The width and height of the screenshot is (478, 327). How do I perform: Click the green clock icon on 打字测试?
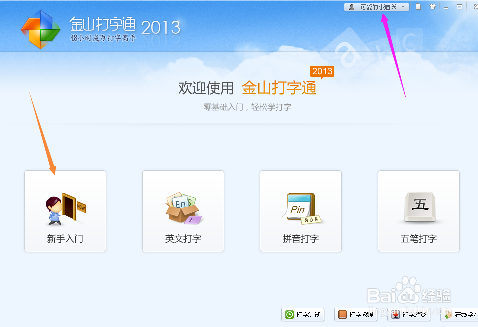tap(289, 314)
